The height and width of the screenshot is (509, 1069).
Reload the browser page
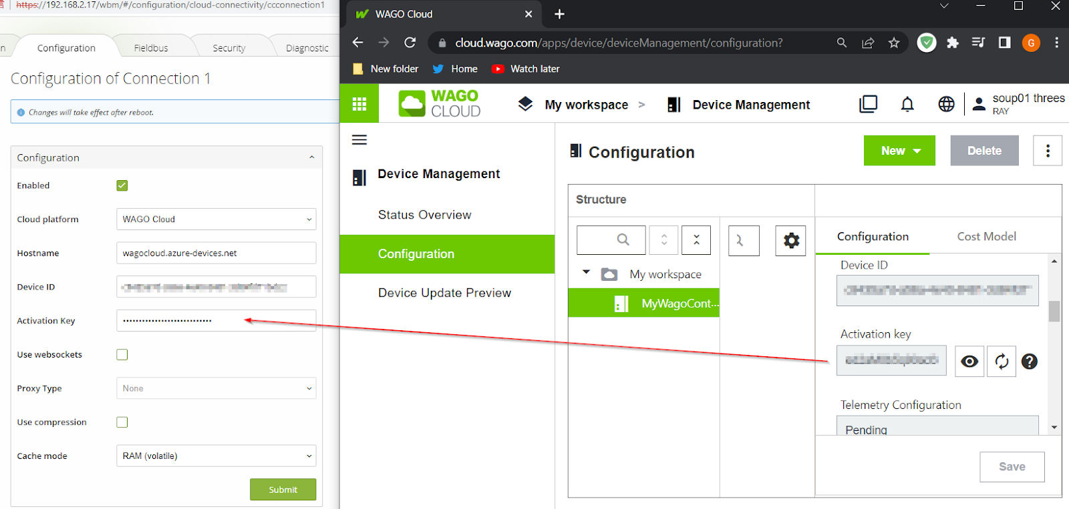[x=410, y=43]
